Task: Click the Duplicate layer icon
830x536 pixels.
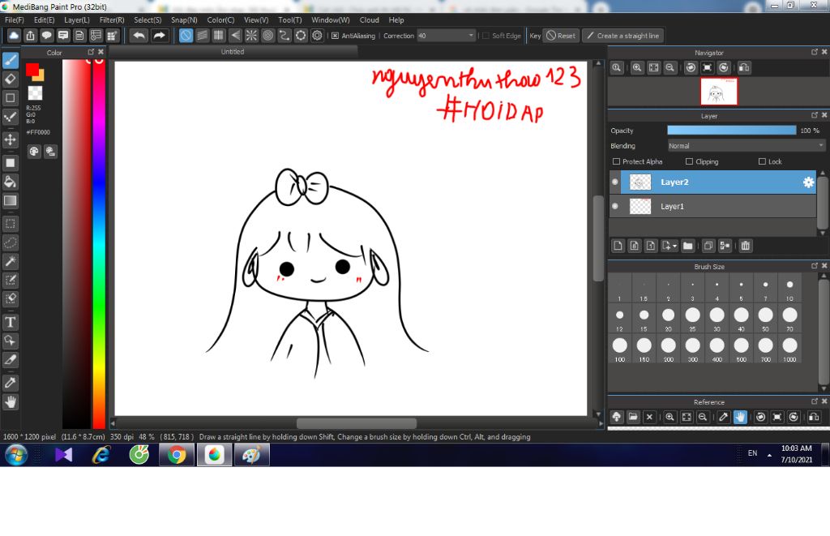Action: (708, 246)
